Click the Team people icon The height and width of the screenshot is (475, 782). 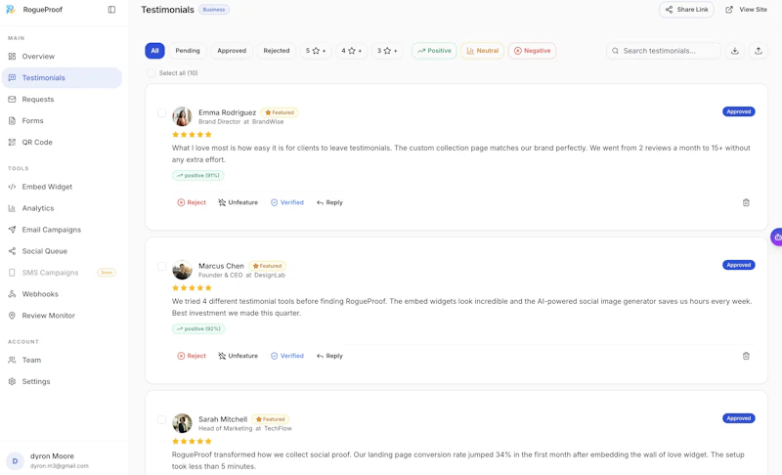(x=12, y=360)
